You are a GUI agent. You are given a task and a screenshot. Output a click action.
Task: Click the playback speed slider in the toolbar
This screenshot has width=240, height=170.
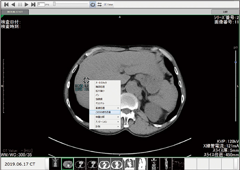[68, 4]
